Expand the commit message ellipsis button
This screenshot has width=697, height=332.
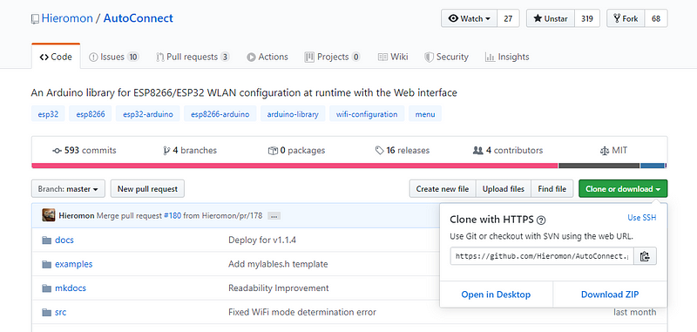(x=274, y=216)
